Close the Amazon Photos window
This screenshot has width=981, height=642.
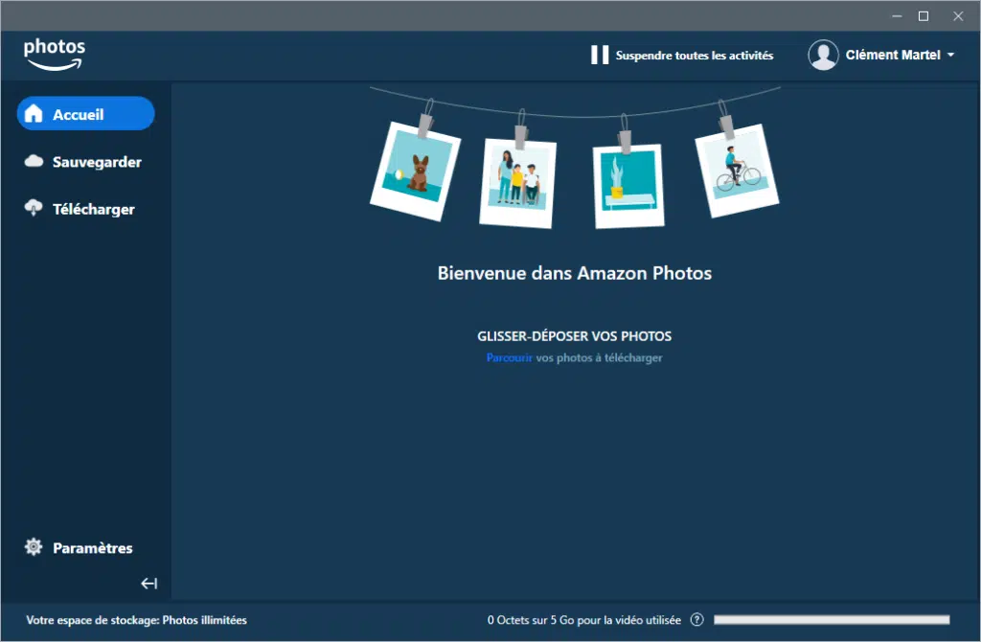click(958, 16)
